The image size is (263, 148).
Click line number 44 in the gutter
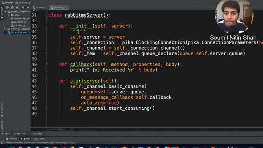pos(34,86)
